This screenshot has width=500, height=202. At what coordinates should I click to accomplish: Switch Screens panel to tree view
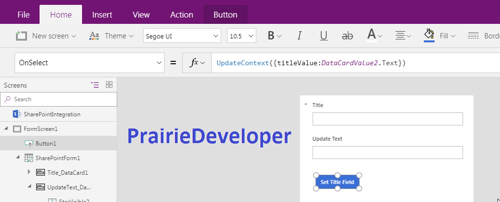[95, 85]
